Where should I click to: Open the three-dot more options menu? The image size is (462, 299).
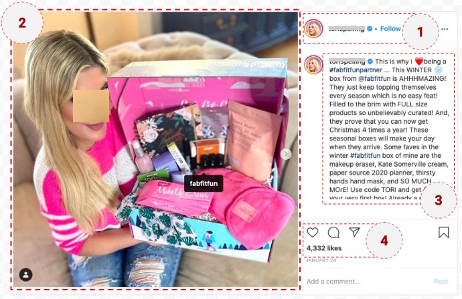(x=445, y=29)
